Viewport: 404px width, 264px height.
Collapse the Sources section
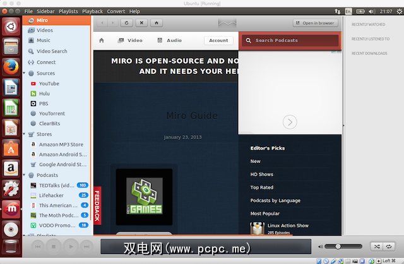[24, 73]
